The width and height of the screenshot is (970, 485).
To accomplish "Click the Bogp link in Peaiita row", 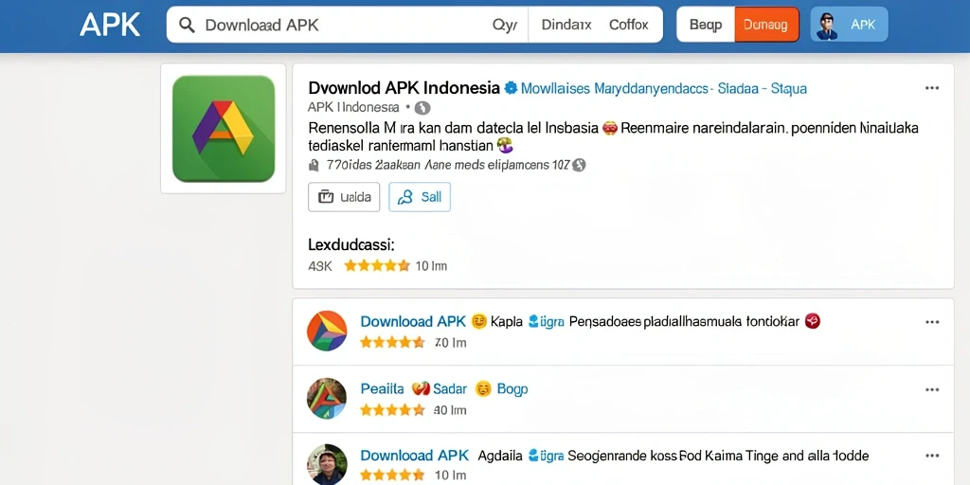I will pos(512,389).
